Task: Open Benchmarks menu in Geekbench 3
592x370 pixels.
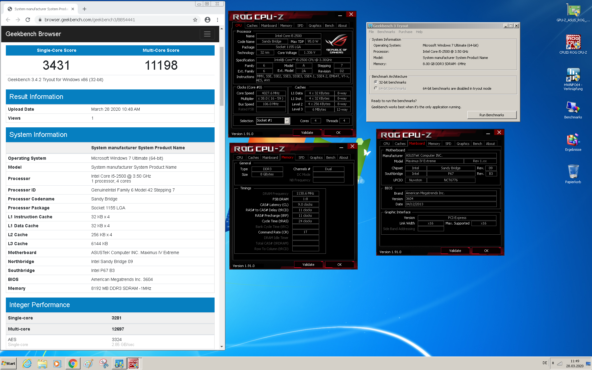Action: pos(386,32)
